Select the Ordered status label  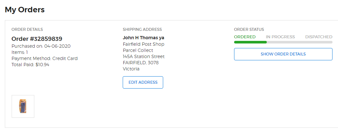[245, 37]
